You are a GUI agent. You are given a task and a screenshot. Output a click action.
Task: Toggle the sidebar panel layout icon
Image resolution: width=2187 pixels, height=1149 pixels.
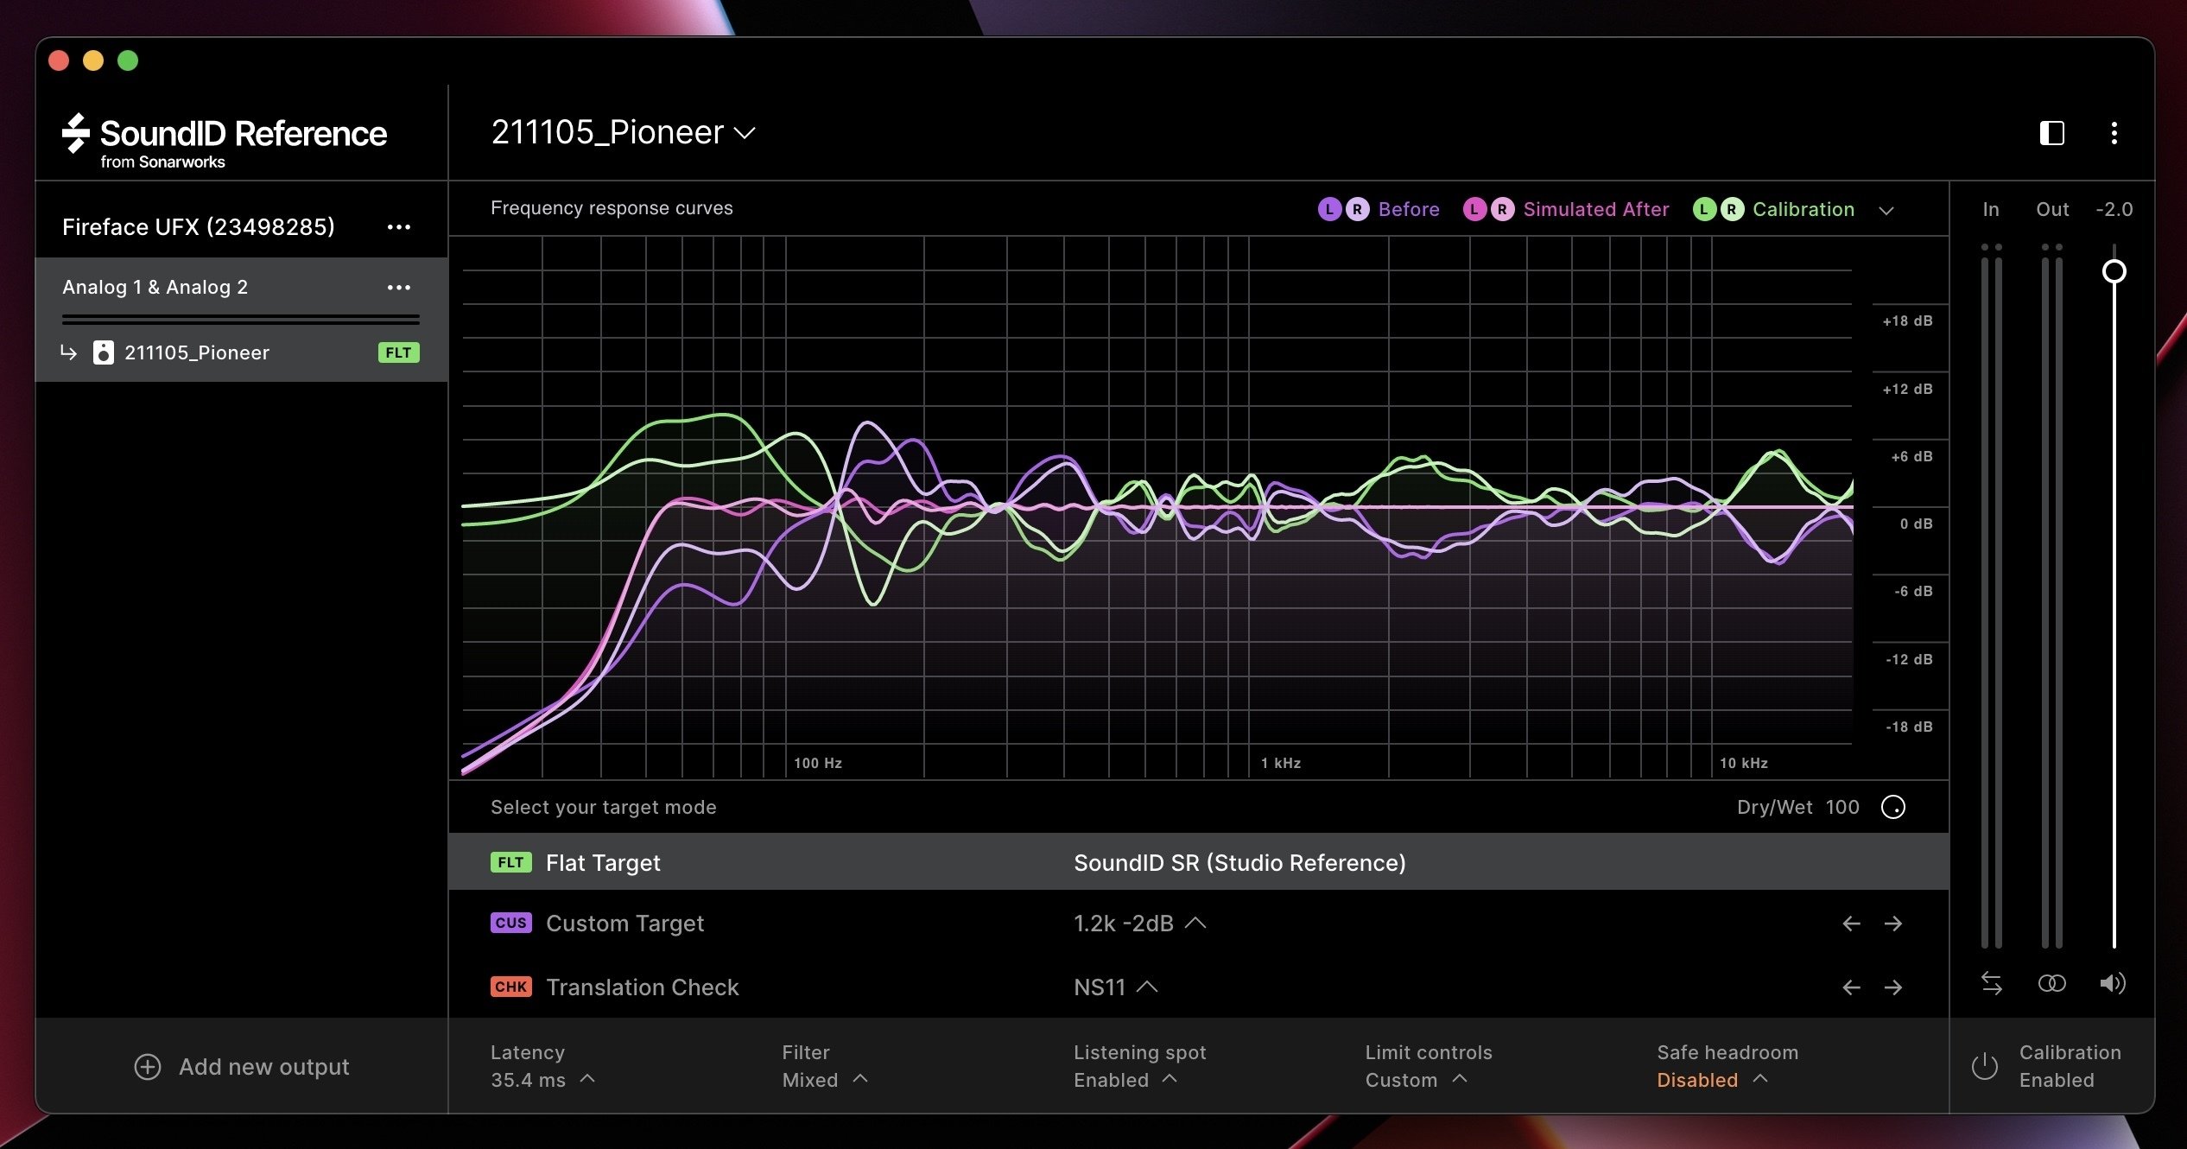(x=2051, y=133)
